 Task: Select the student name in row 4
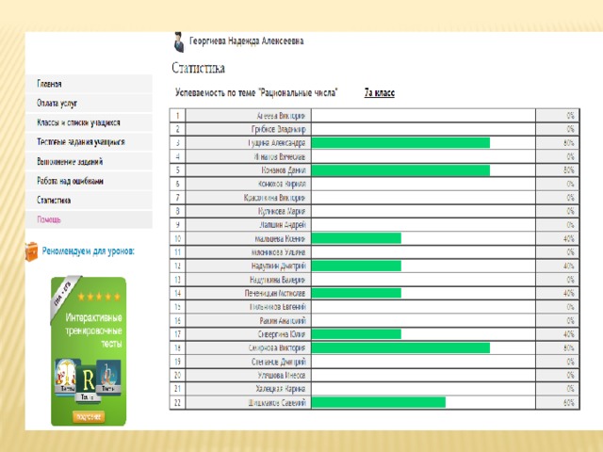point(249,156)
